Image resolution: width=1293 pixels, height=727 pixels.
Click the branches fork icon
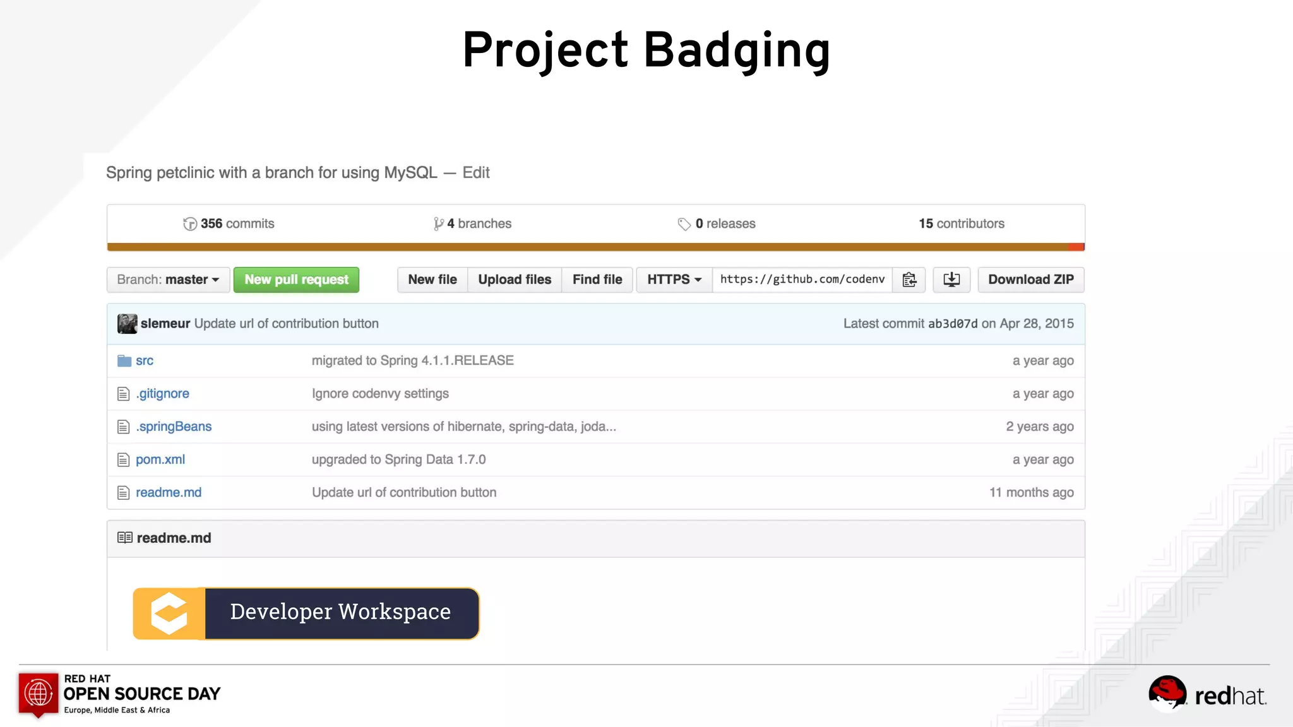coord(438,224)
